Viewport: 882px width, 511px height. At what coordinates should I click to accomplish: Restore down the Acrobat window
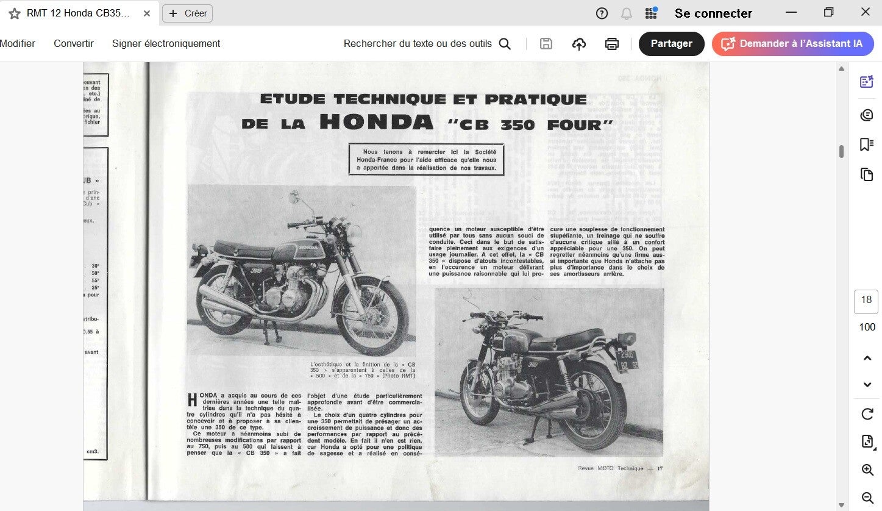click(x=828, y=13)
